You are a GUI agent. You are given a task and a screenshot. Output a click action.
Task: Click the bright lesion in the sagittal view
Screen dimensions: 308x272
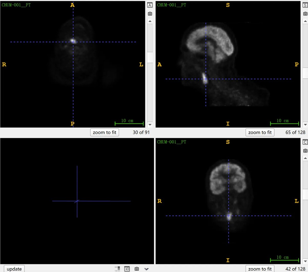click(x=205, y=78)
